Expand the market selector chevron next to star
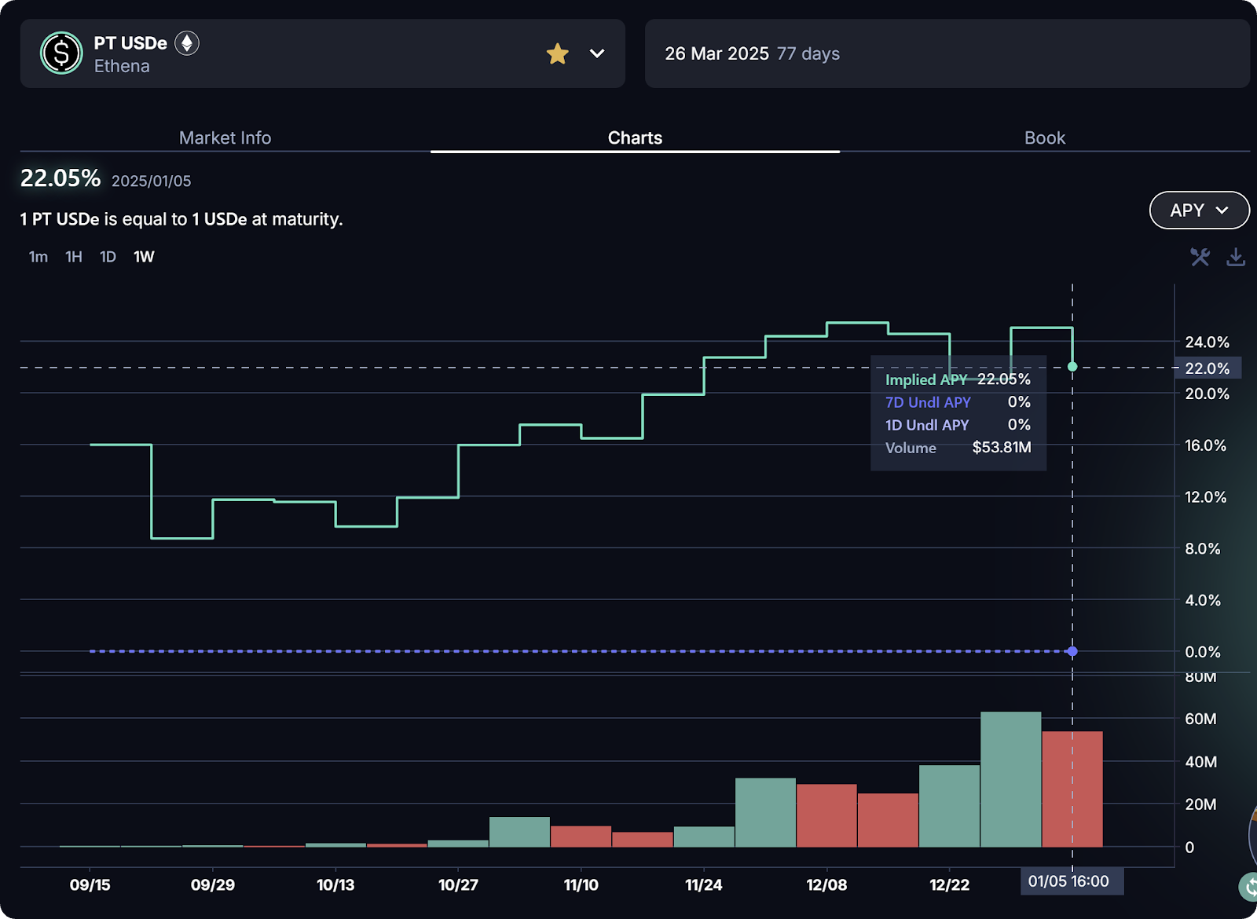Screen dimensions: 1257x919 coord(597,53)
